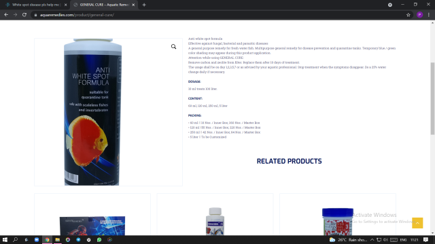Image resolution: width=435 pixels, height=244 pixels.
Task: Click the 'Anti white spot formula' description line
Action: click(x=205, y=39)
